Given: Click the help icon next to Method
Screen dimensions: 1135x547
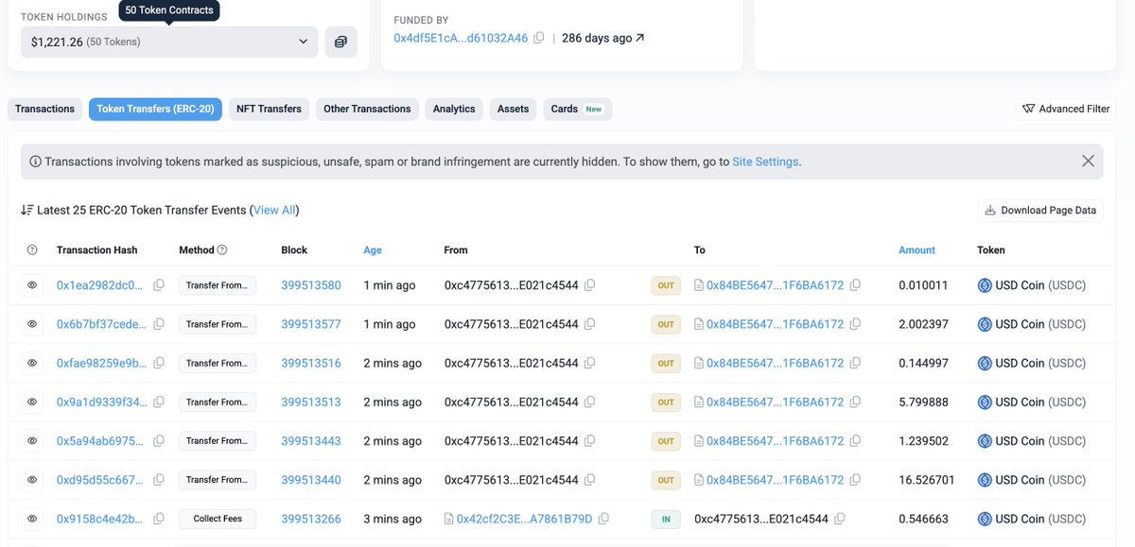Looking at the screenshot, I should [x=222, y=250].
